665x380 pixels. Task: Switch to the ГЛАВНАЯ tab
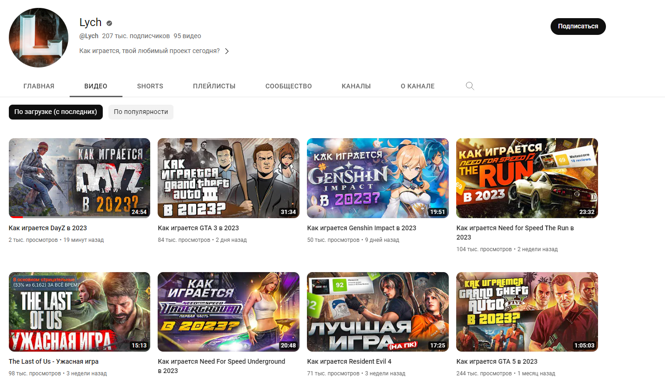coord(39,86)
